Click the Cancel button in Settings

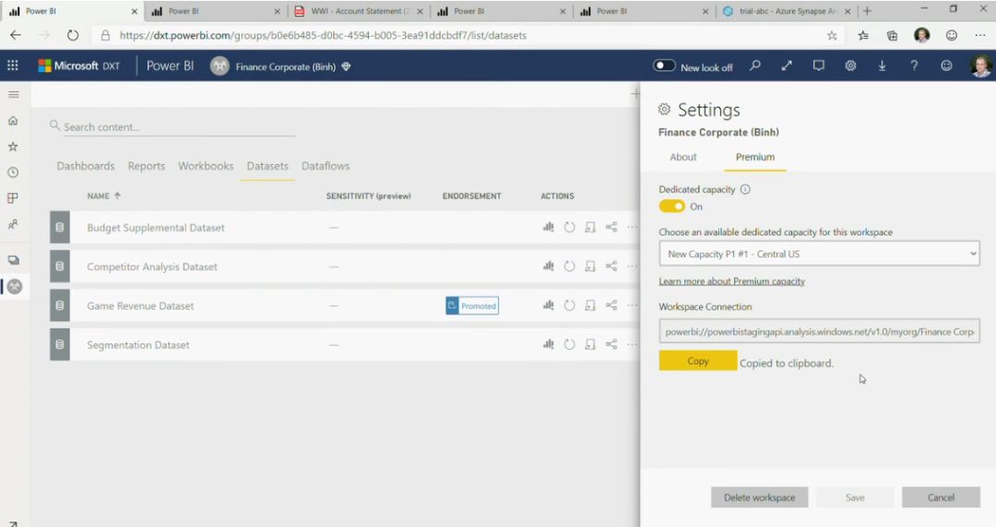click(941, 497)
